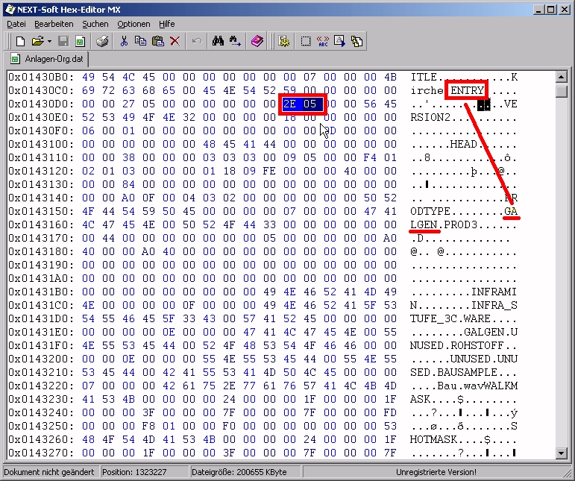Click the New document icon
This screenshot has width=575, height=481.
click(x=20, y=42)
